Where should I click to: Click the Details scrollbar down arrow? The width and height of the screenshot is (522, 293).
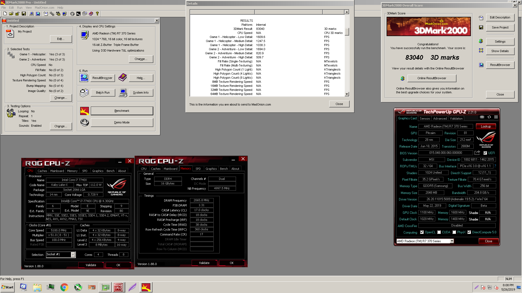347,94
